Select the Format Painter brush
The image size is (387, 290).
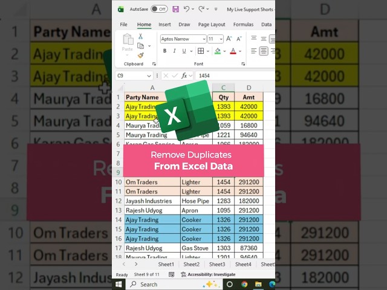pyautogui.click(x=141, y=55)
